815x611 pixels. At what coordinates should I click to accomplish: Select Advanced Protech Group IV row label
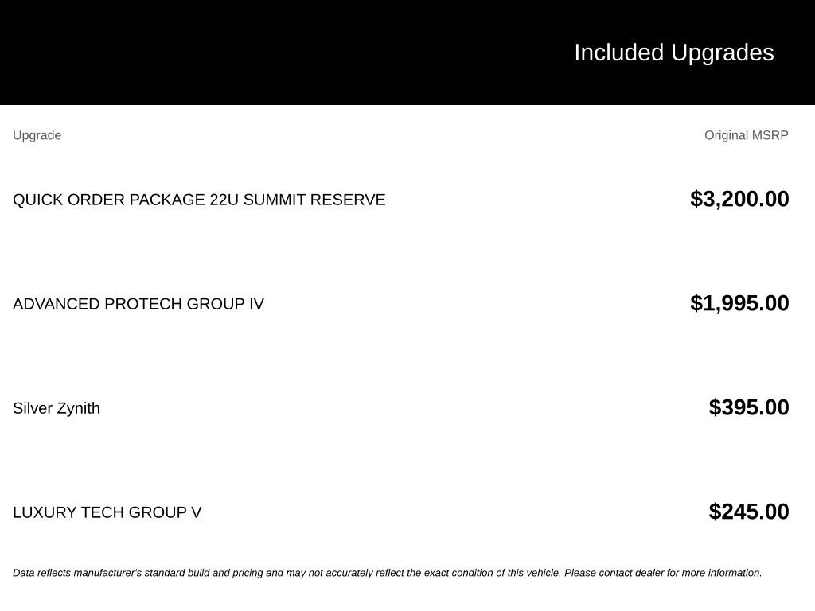[x=138, y=304]
